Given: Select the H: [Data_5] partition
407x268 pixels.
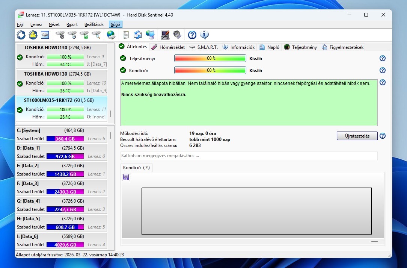Looking at the screenshot, I should (x=62, y=223).
